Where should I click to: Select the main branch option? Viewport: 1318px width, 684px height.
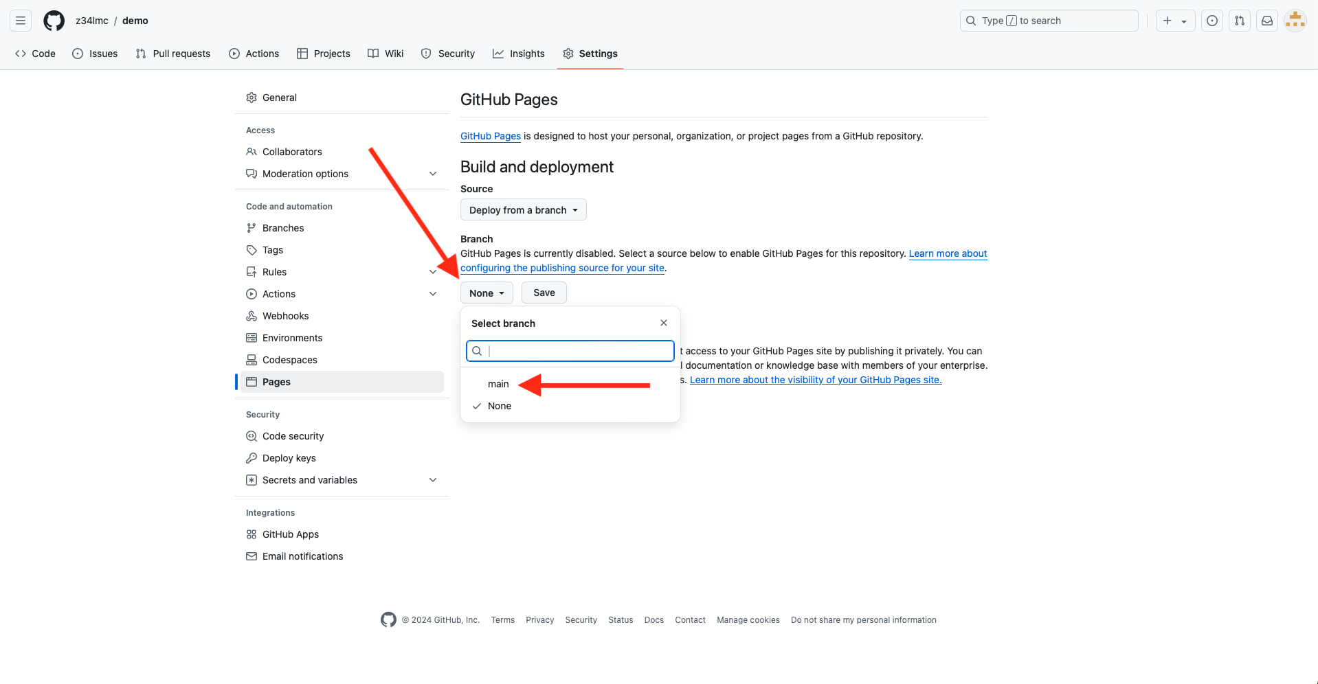coord(498,384)
